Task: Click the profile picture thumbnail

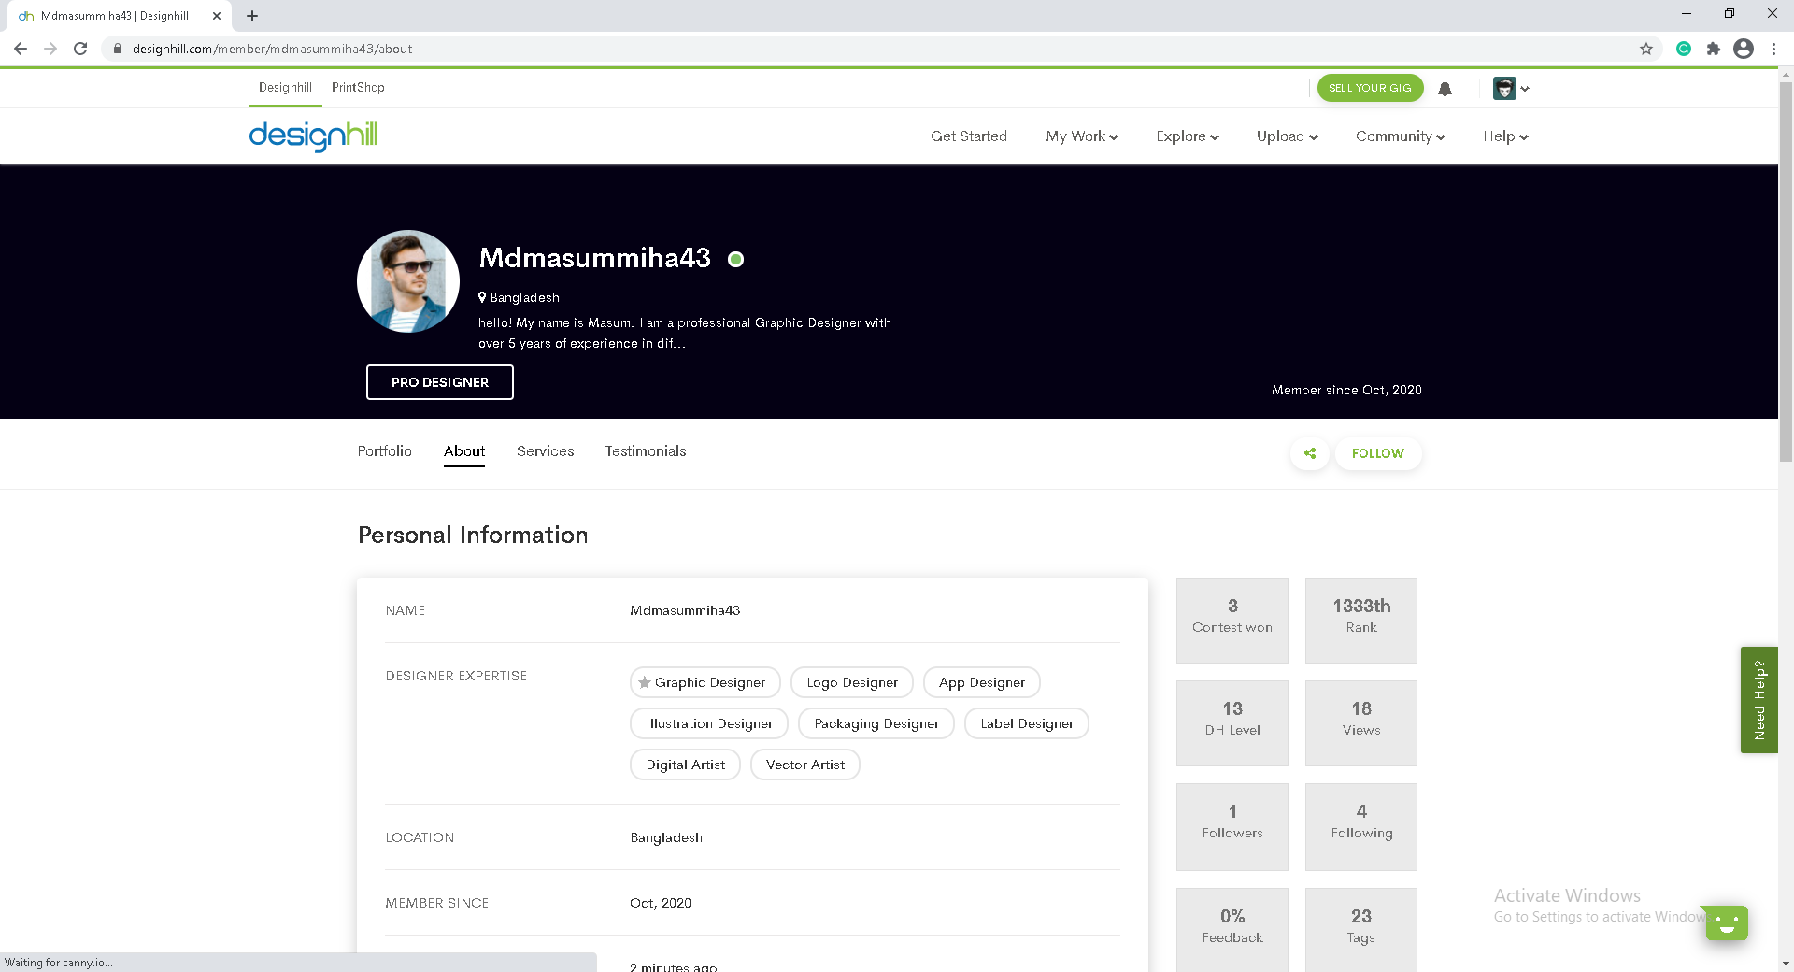Action: tap(408, 281)
